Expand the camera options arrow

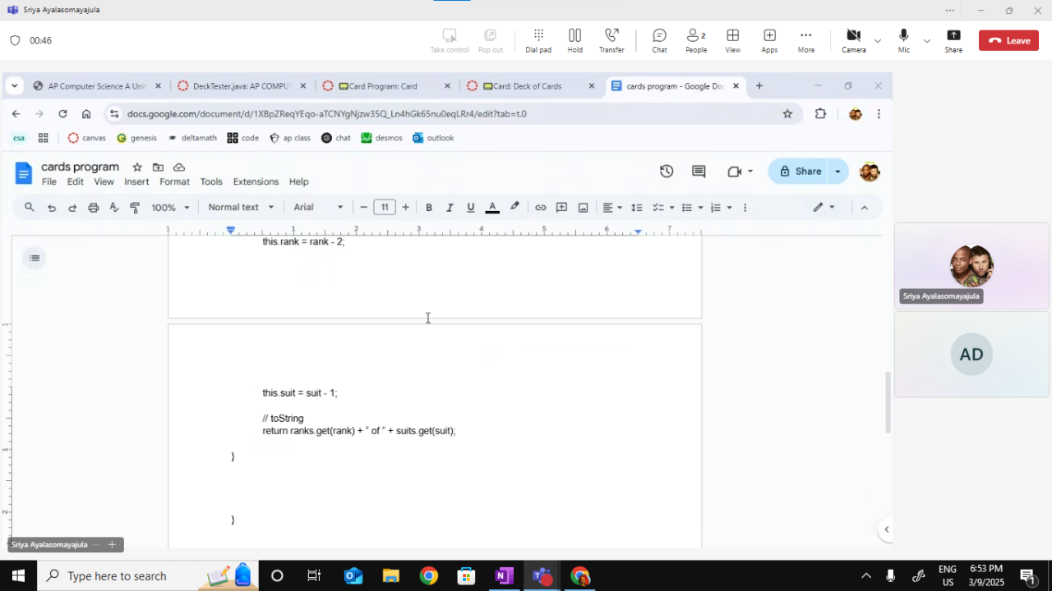click(878, 41)
